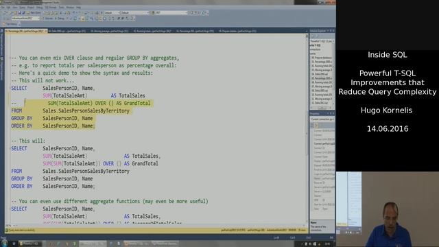Click the Windows Start button
Screen dimensions: 439x247
(x=4, y=244)
